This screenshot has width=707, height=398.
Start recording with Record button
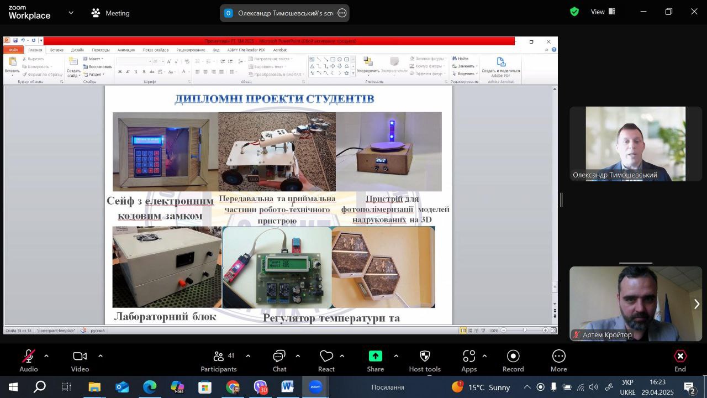[513, 357]
